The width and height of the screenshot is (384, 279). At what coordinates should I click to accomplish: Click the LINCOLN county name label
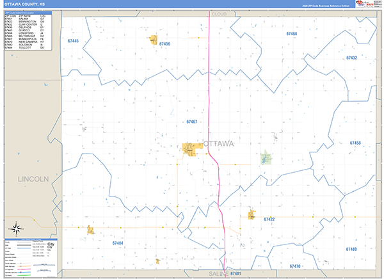pyautogui.click(x=33, y=179)
